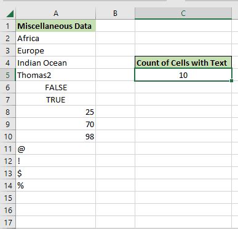The height and width of the screenshot is (229, 238).
Task: Select empty cell B8
Action: 115,112
